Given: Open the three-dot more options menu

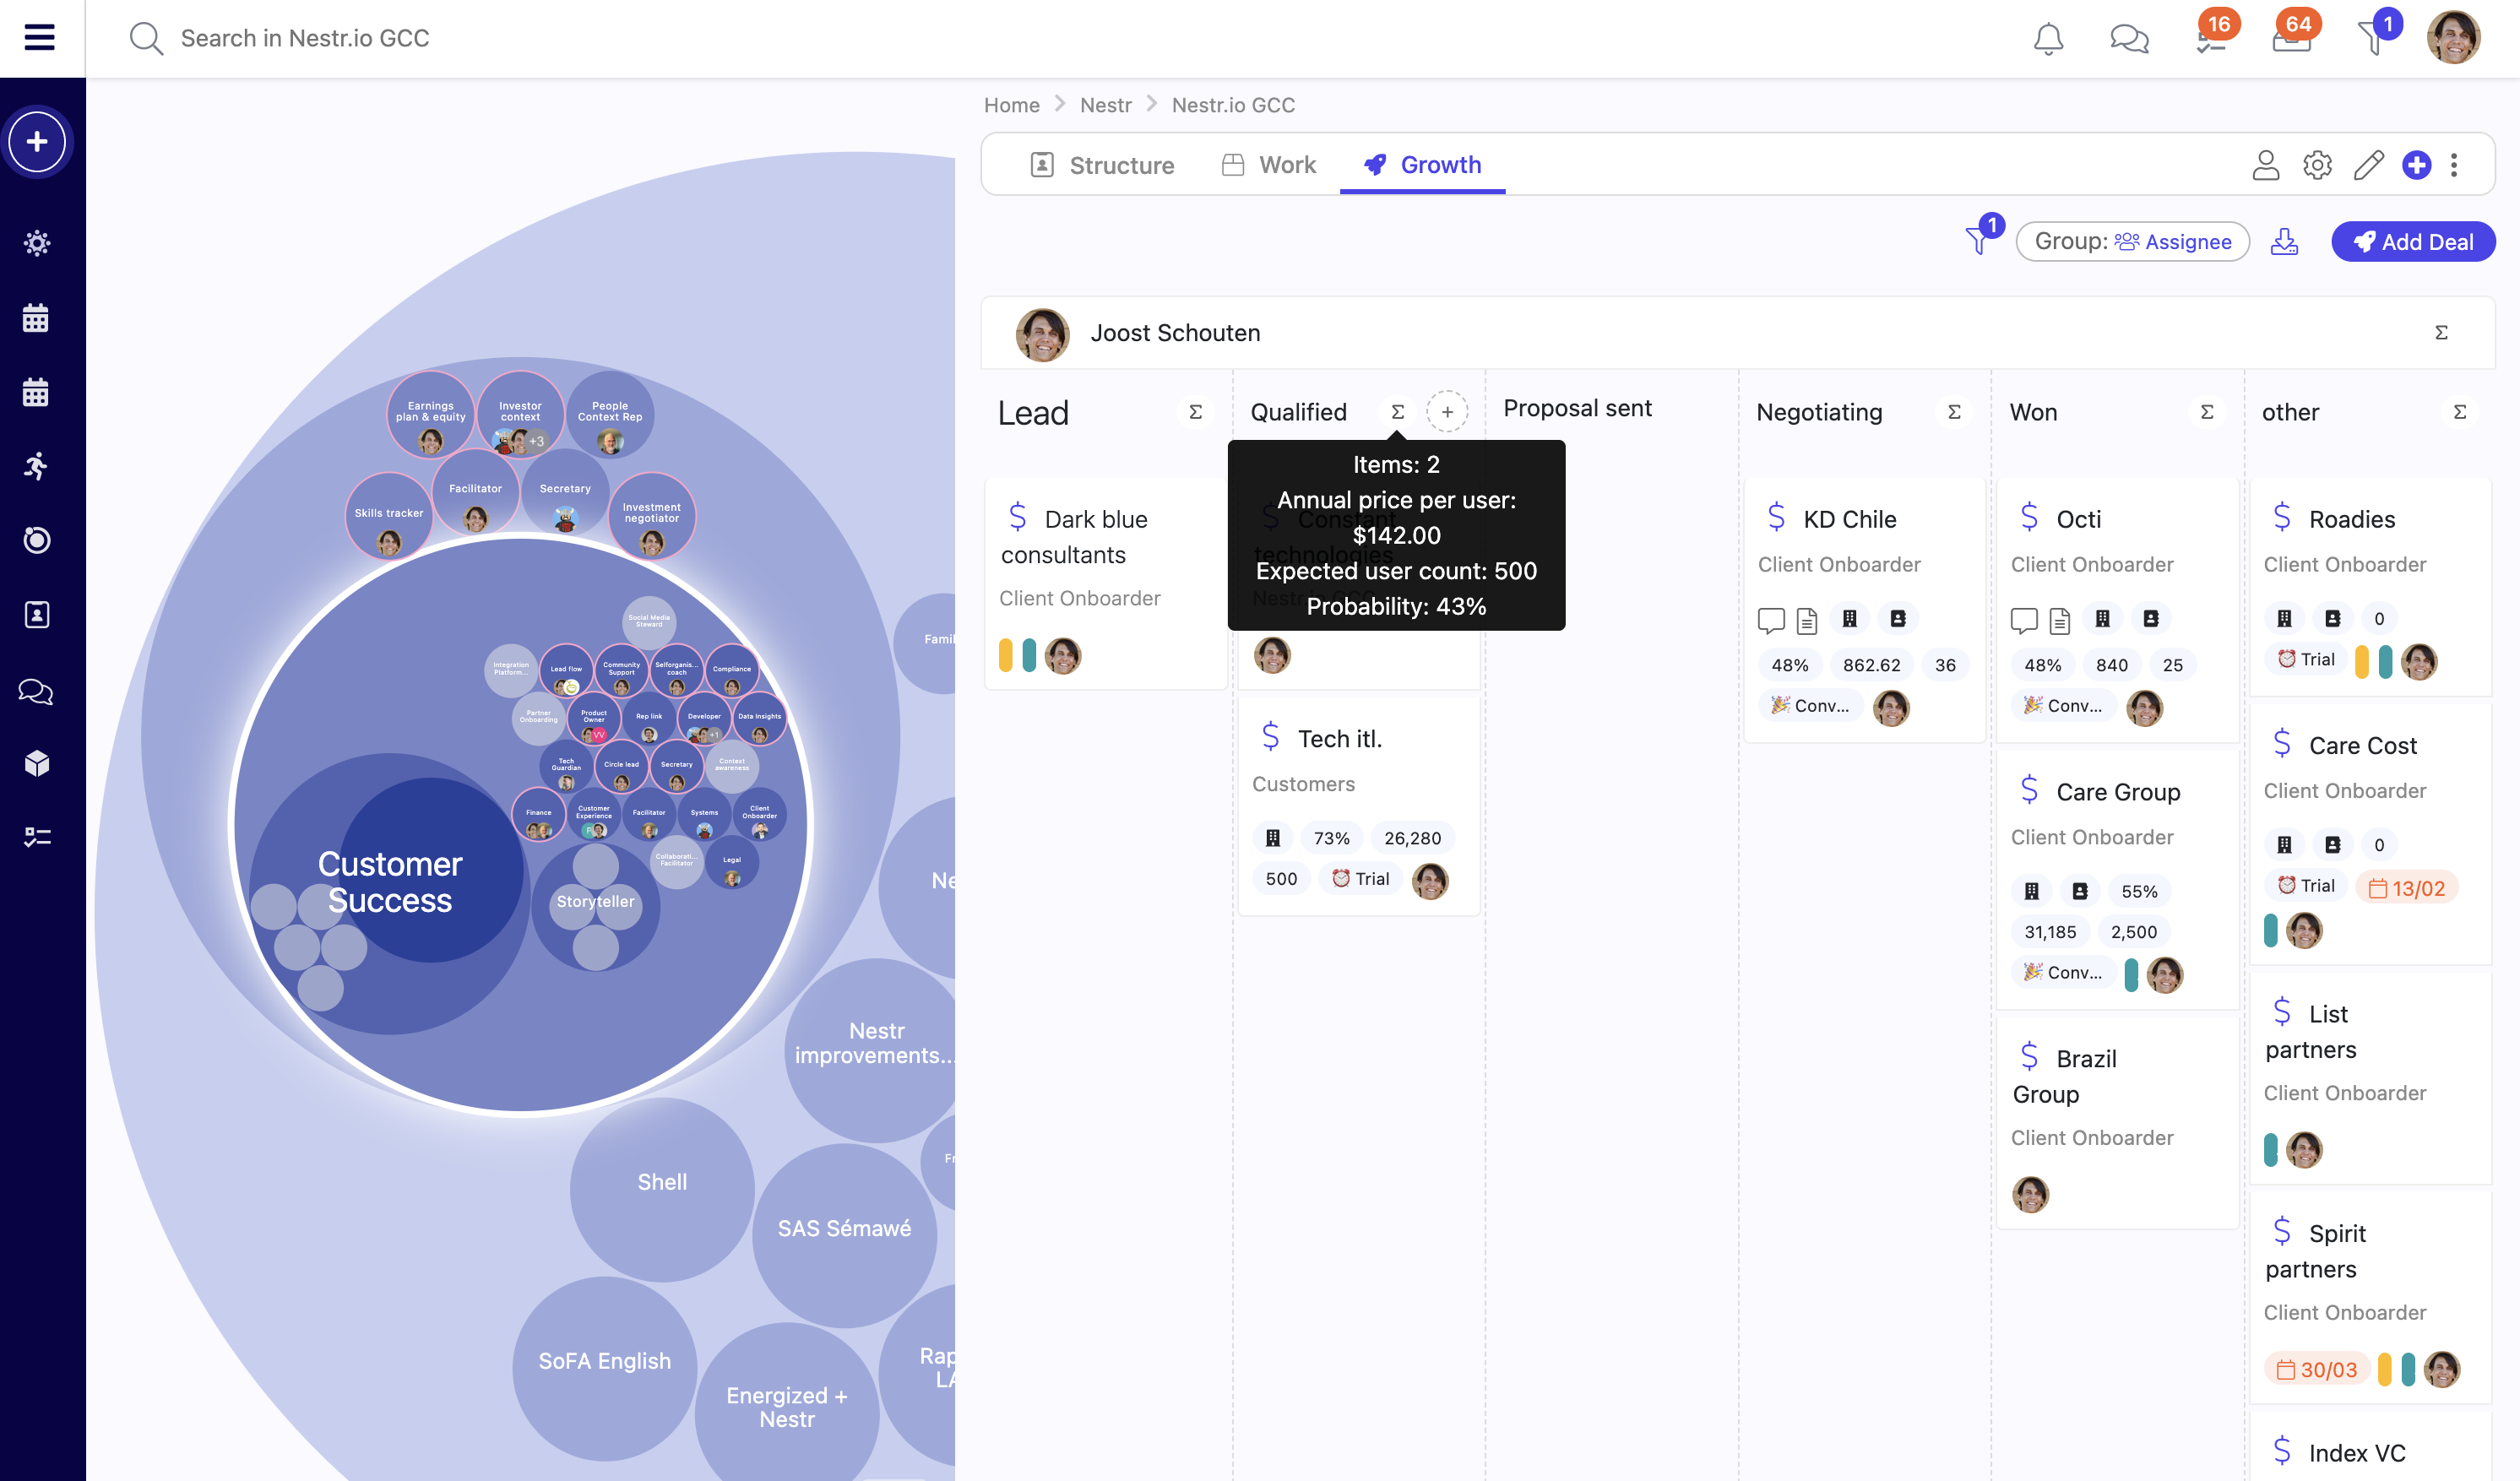Looking at the screenshot, I should coord(2453,165).
